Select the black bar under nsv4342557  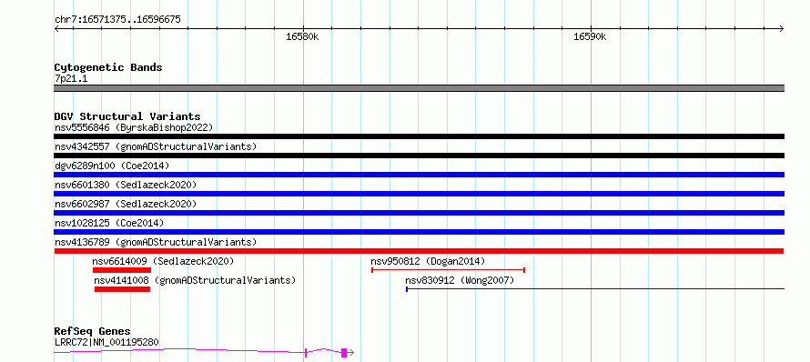coord(419,156)
